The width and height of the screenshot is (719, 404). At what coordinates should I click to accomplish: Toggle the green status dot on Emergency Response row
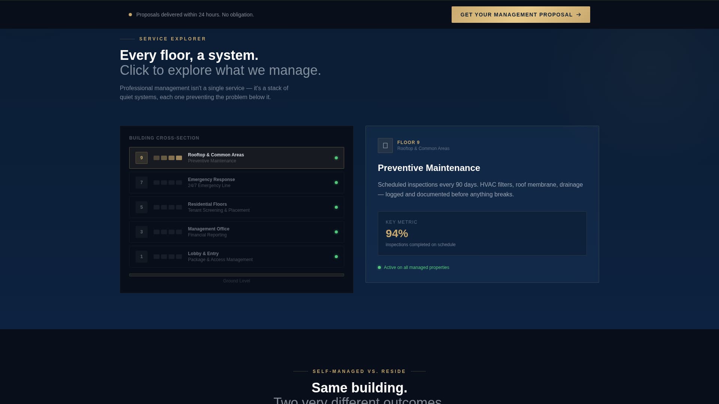[336, 183]
